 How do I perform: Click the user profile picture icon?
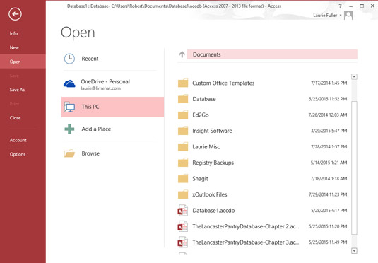[x=348, y=16]
